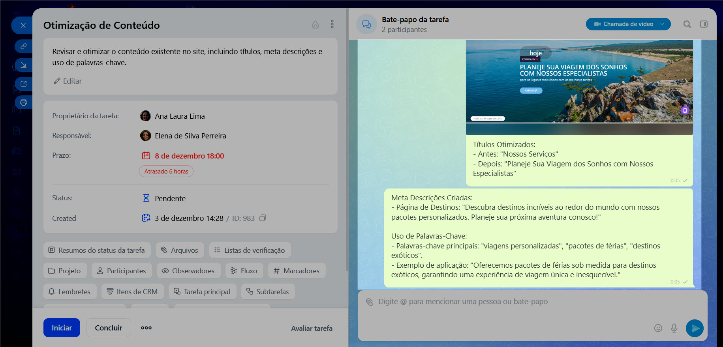Open the Subtarefas section
Image resolution: width=723 pixels, height=347 pixels.
(268, 292)
